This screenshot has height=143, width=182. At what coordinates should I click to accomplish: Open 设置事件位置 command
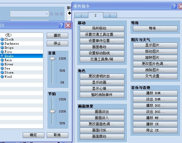click(x=102, y=41)
